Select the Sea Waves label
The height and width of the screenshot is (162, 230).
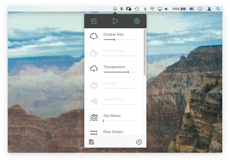pyautogui.click(x=112, y=116)
